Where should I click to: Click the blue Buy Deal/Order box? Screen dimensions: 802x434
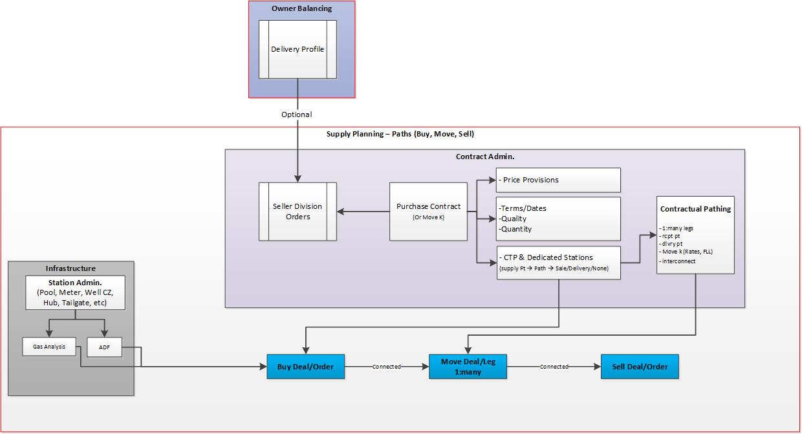coord(305,367)
